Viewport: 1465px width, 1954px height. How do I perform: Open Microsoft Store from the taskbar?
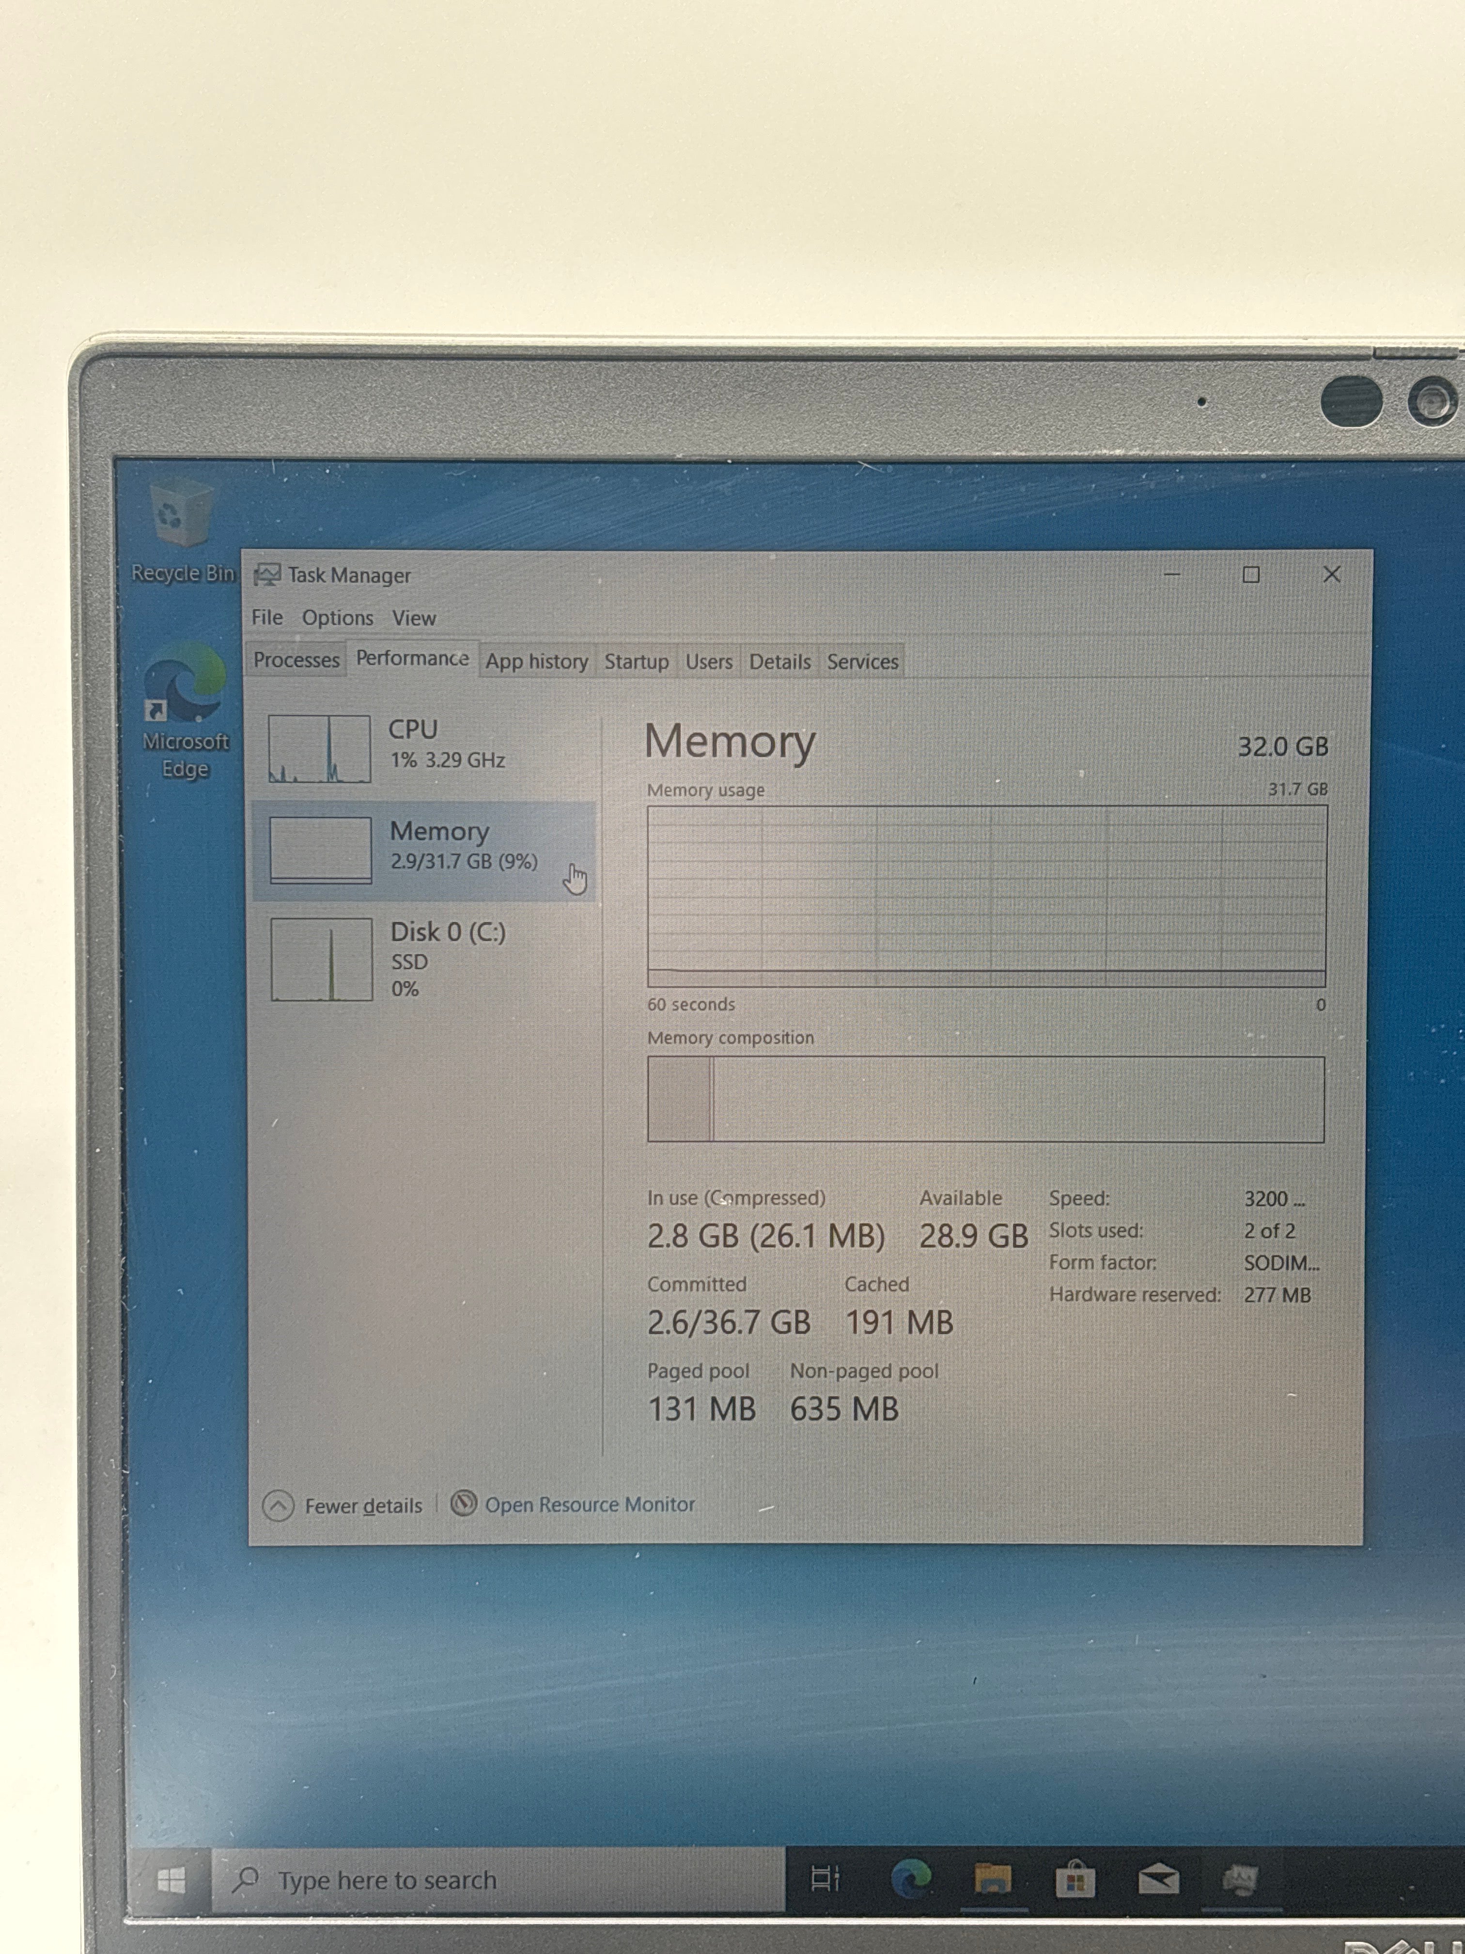click(x=1075, y=1879)
